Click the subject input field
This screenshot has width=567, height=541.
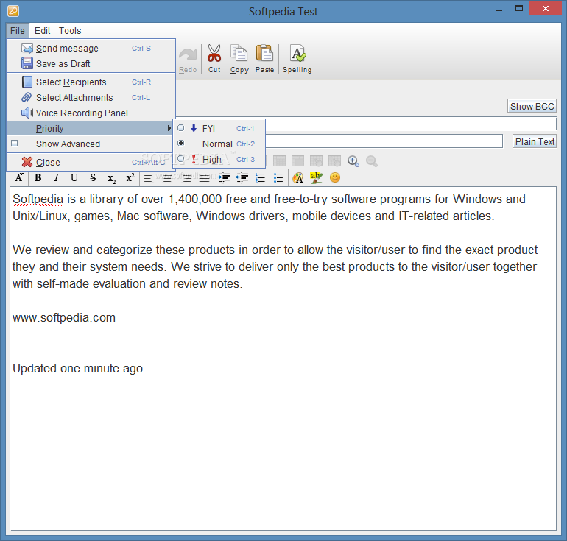click(384, 141)
